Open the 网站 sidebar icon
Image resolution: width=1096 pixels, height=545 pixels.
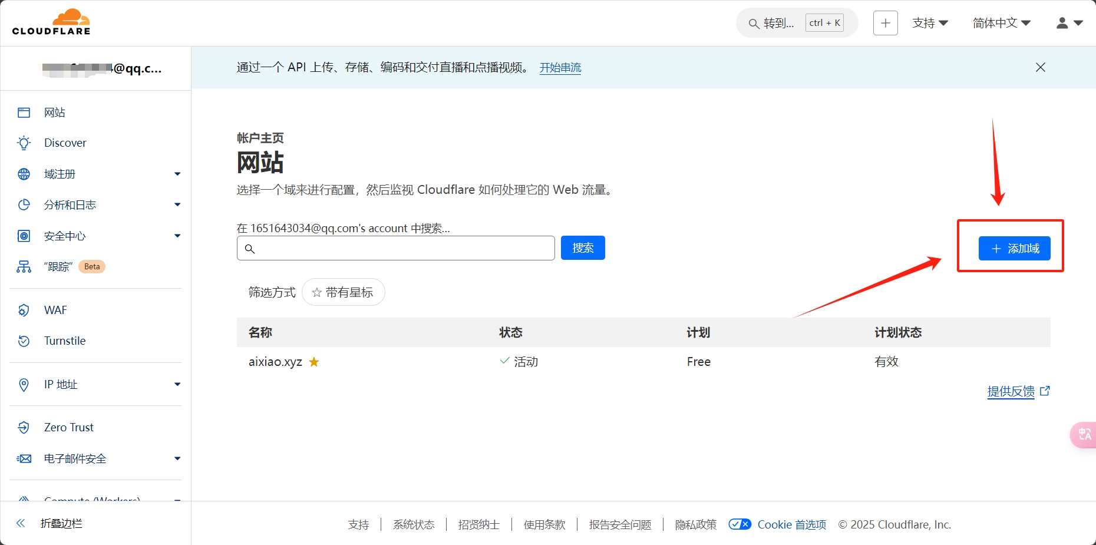(x=24, y=113)
